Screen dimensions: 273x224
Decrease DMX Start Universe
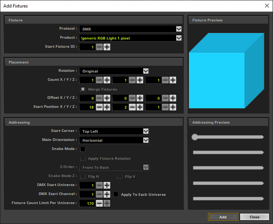click(99, 185)
